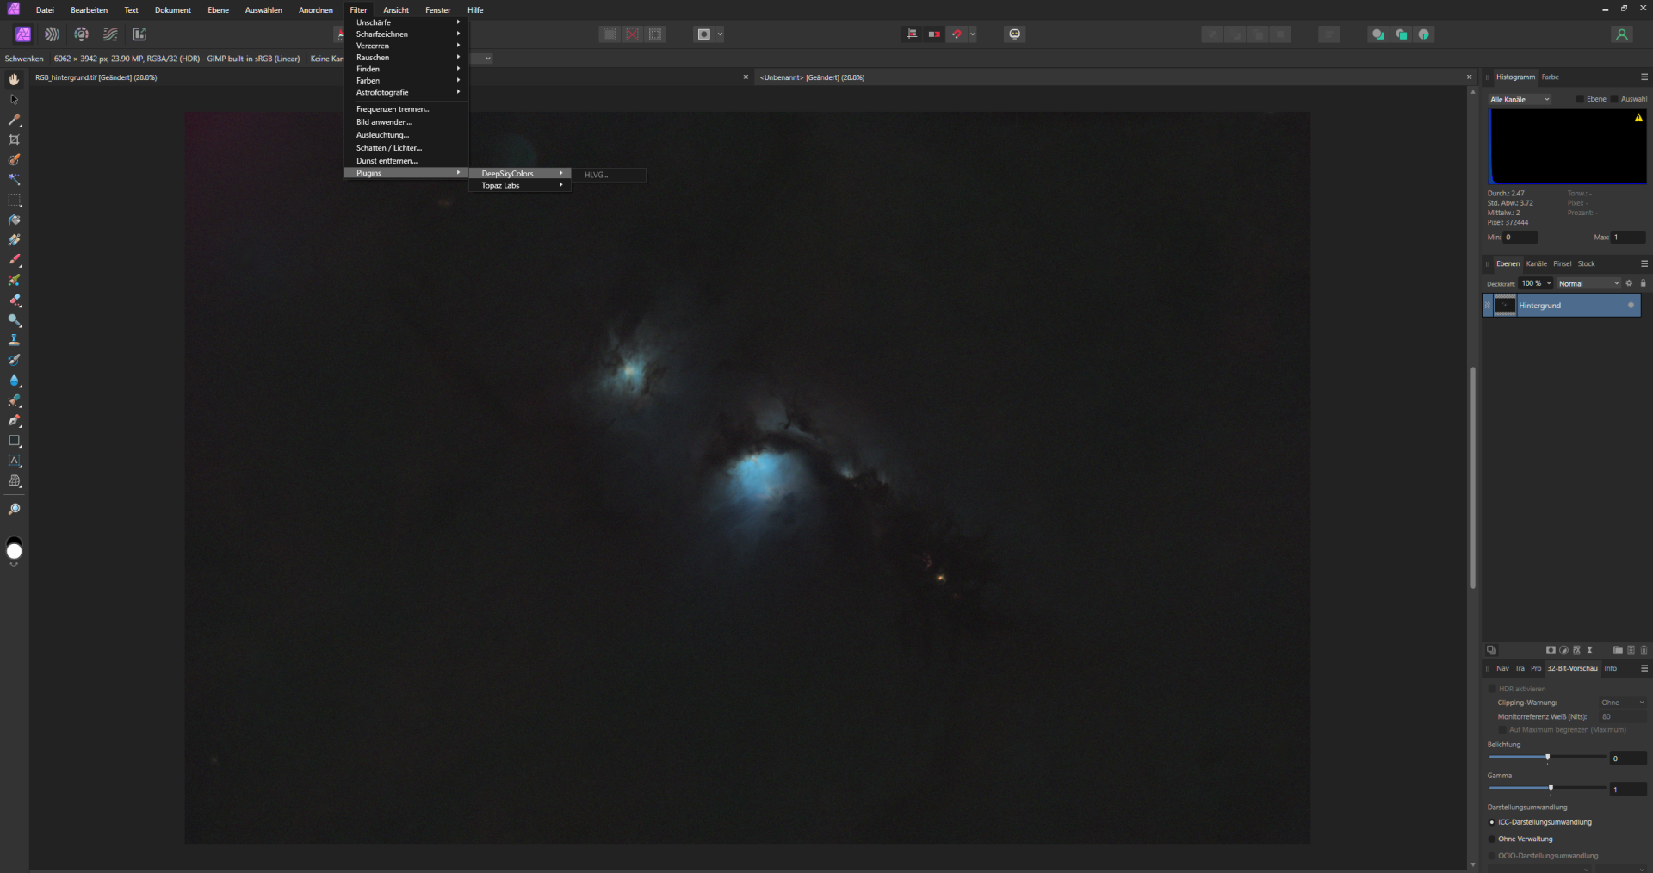Adjust the Belichtung slider handle
Viewport: 1653px width, 873px height.
pyautogui.click(x=1547, y=757)
